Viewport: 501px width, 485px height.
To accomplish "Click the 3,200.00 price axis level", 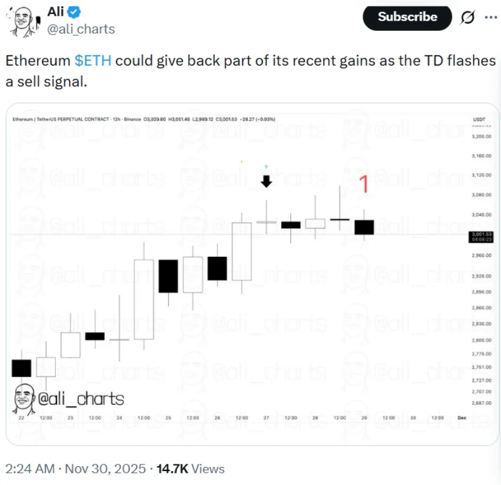I will coord(480,137).
